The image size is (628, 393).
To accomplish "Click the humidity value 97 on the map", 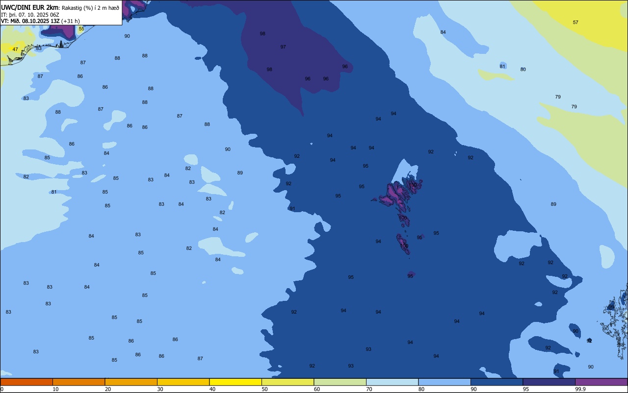I will click(x=283, y=47).
